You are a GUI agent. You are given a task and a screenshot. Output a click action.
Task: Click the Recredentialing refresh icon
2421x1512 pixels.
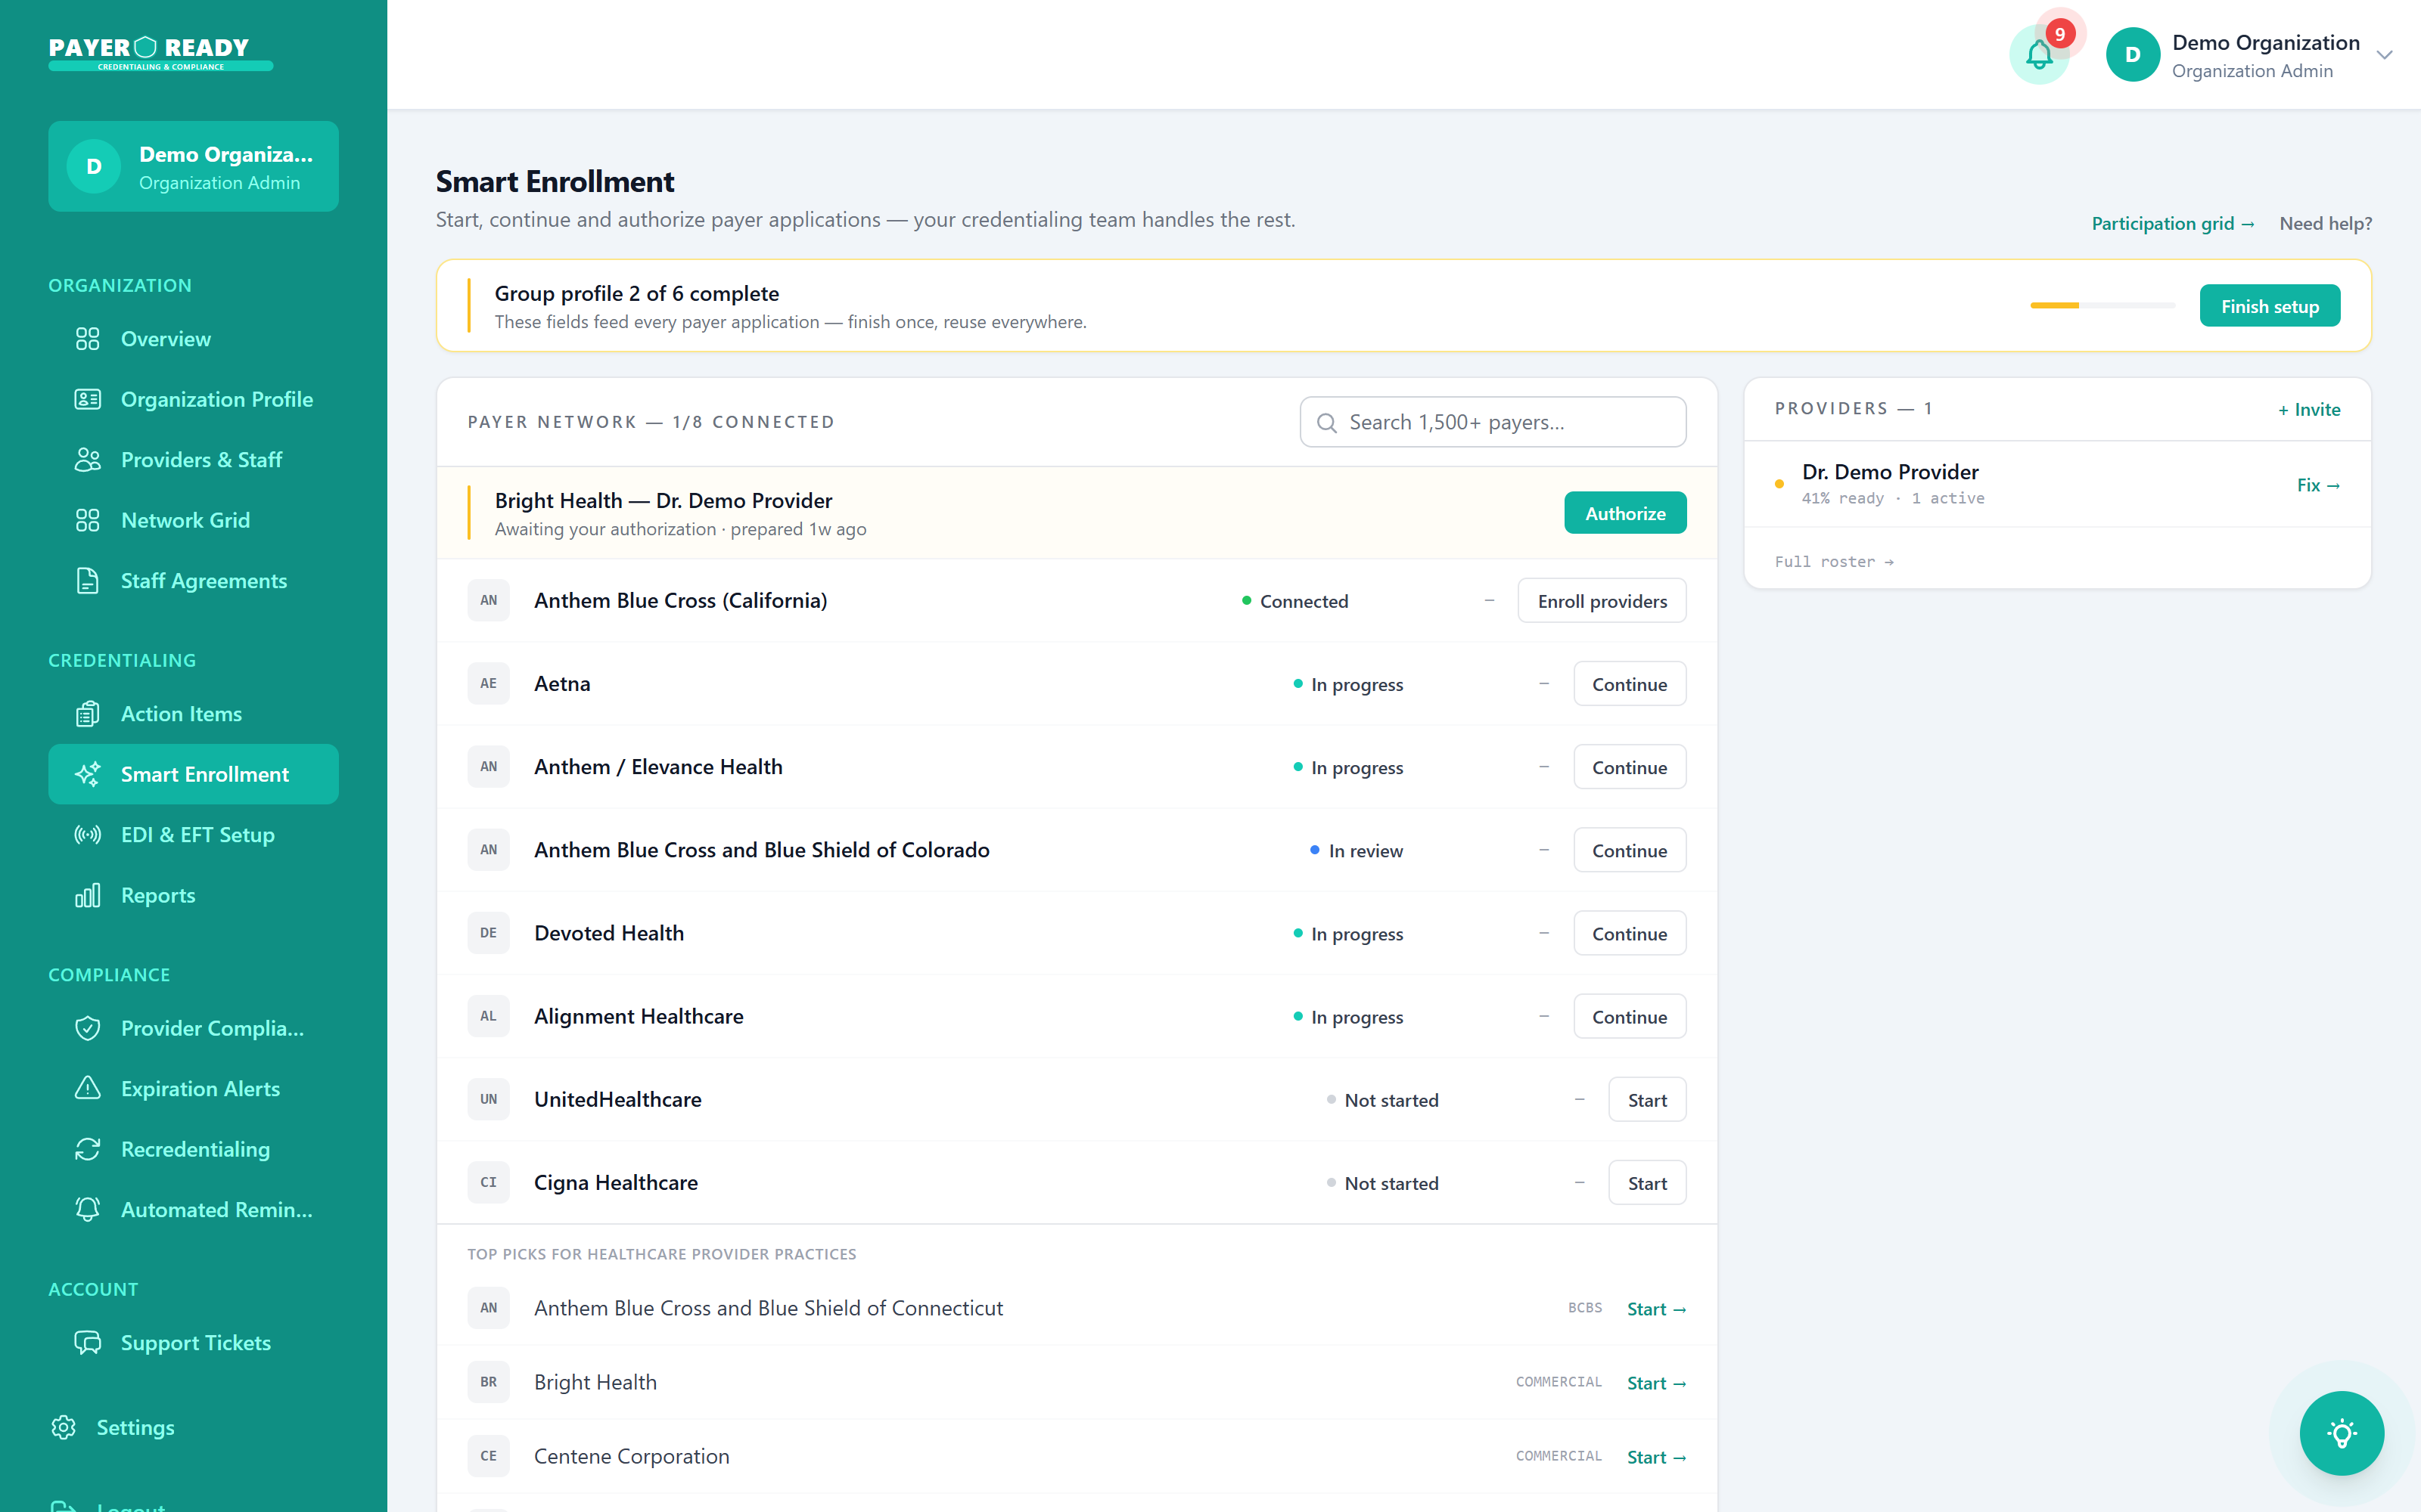(x=88, y=1149)
